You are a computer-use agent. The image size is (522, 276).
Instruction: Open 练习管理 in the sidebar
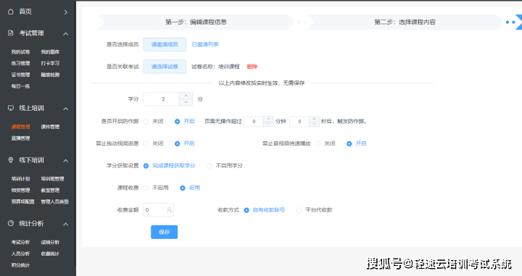(x=20, y=63)
